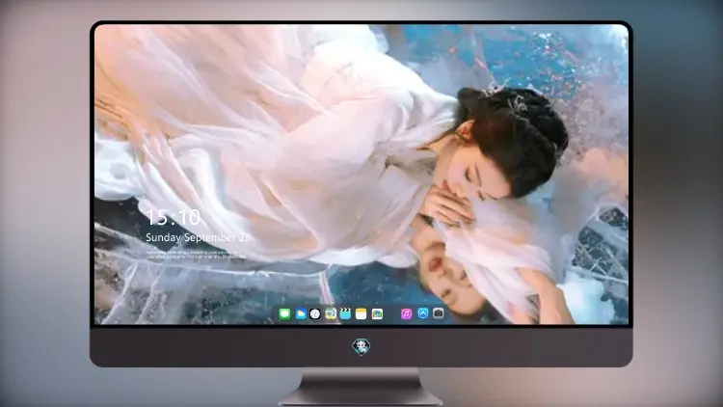Open the Weather app in dock

(x=300, y=314)
